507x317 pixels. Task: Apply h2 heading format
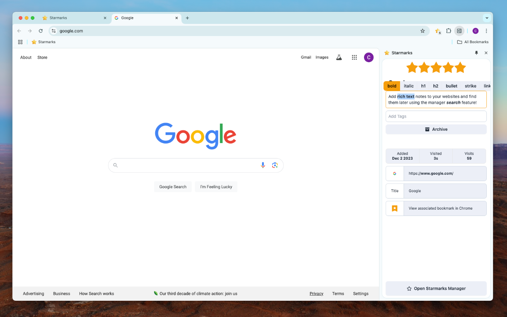(436, 86)
